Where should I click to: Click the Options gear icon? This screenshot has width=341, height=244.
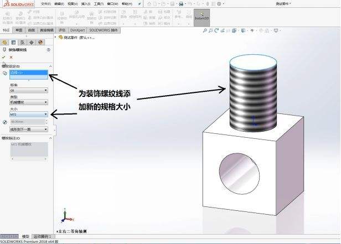219,4
